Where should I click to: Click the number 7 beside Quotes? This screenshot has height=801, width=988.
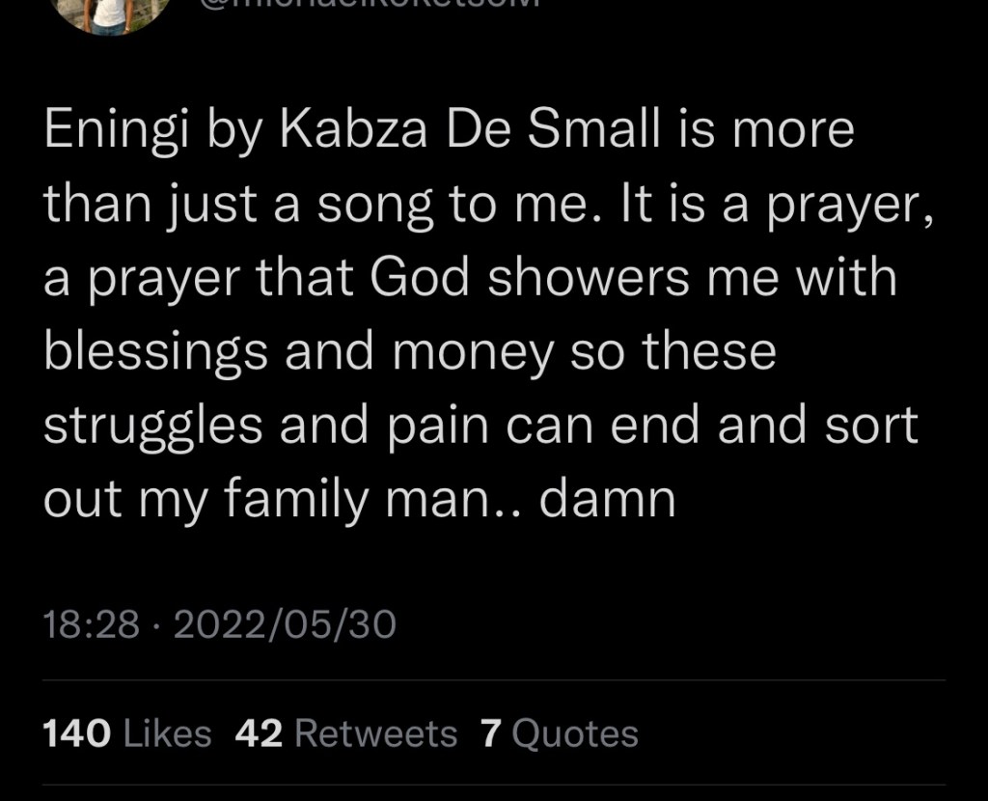pos(491,733)
